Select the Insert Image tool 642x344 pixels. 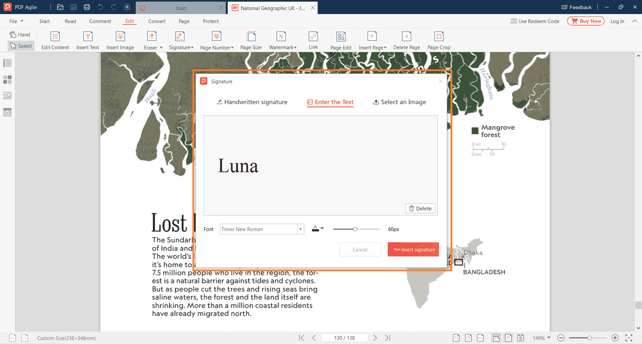click(x=120, y=37)
